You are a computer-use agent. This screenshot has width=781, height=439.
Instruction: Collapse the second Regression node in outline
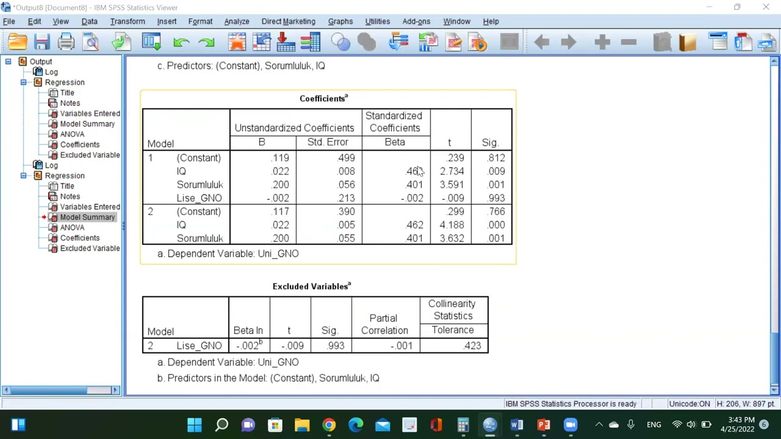click(24, 176)
